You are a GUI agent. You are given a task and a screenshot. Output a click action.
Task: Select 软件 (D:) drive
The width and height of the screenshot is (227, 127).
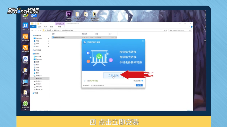pos(37,78)
